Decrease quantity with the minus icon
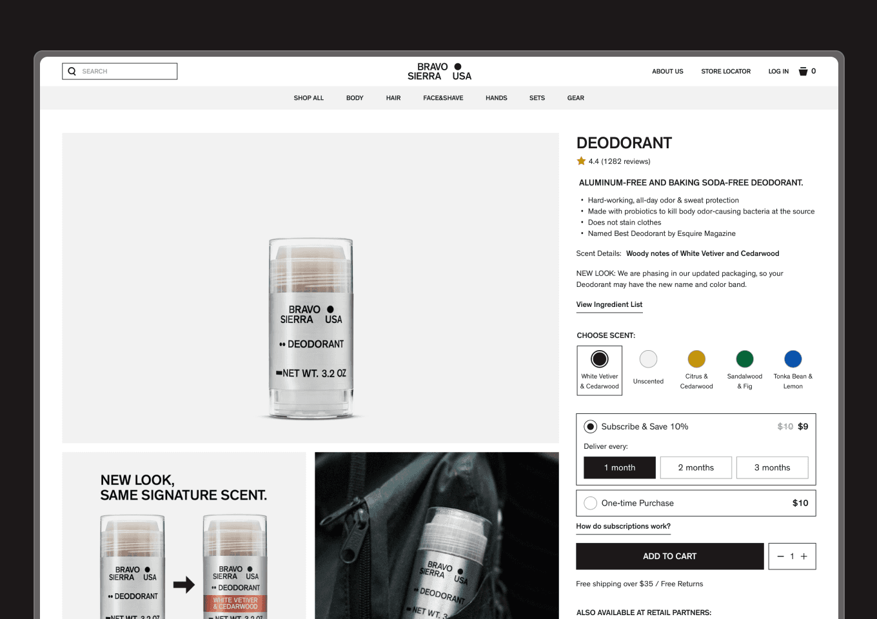This screenshot has width=877, height=619. click(780, 556)
